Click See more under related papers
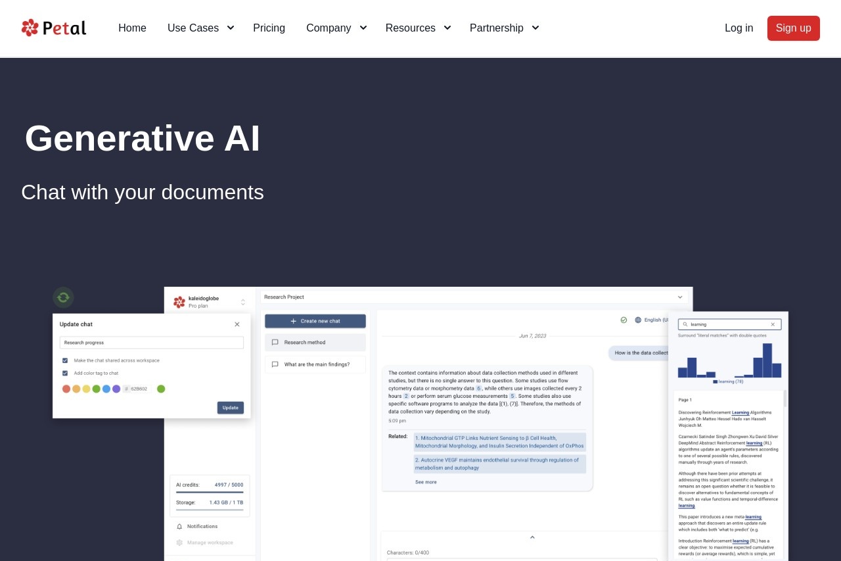The image size is (841, 561). [x=426, y=482]
